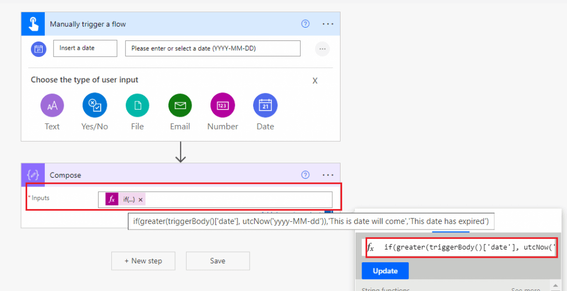Close the user input type chooser

[315, 81]
